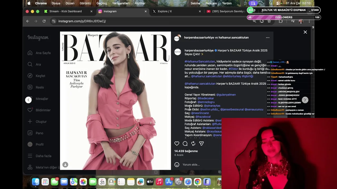Open the @badecakar mention
The height and width of the screenshot is (189, 337).
(206, 98)
